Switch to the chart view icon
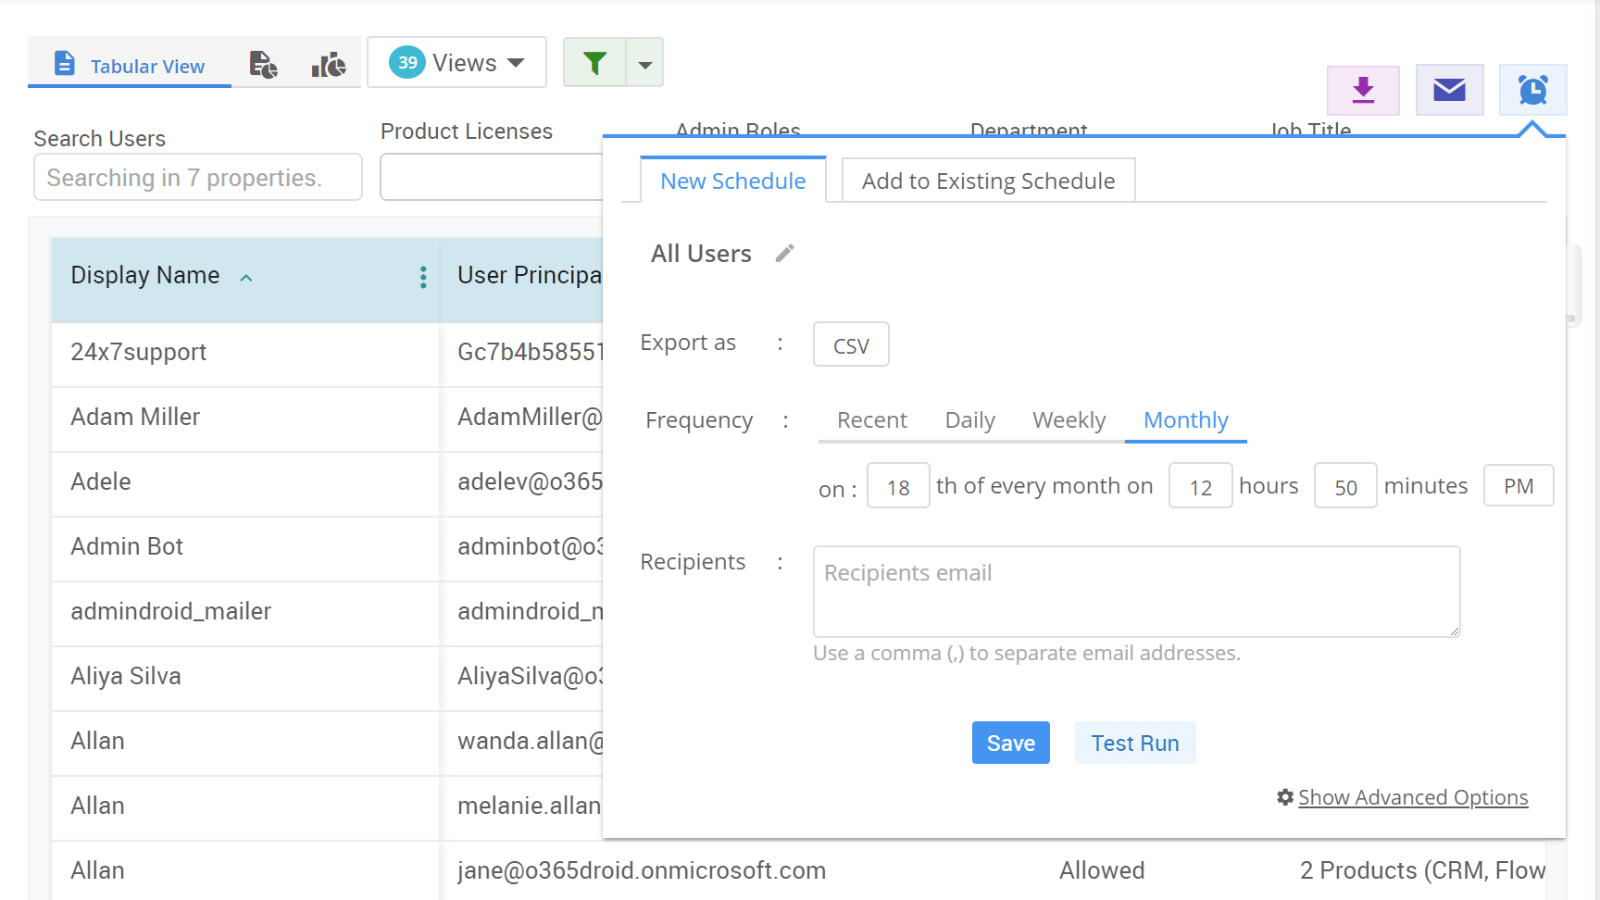 328,65
